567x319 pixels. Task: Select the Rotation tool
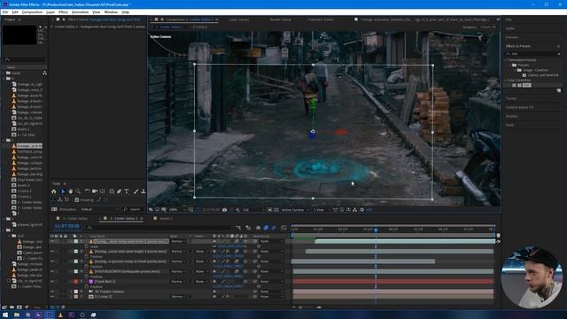pyautogui.click(x=87, y=191)
